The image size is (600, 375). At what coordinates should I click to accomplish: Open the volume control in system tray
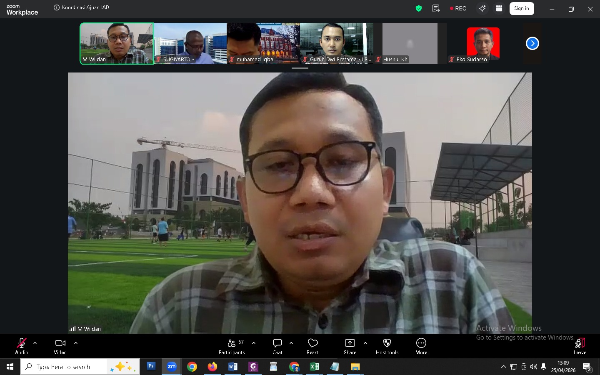[x=534, y=367]
